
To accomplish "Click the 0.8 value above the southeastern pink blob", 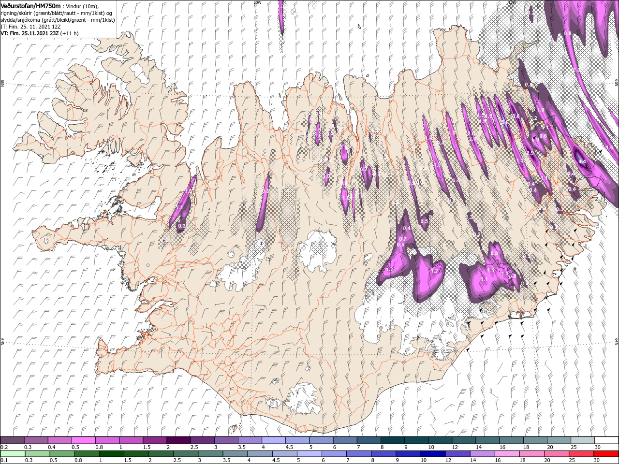I will tap(494, 253).
